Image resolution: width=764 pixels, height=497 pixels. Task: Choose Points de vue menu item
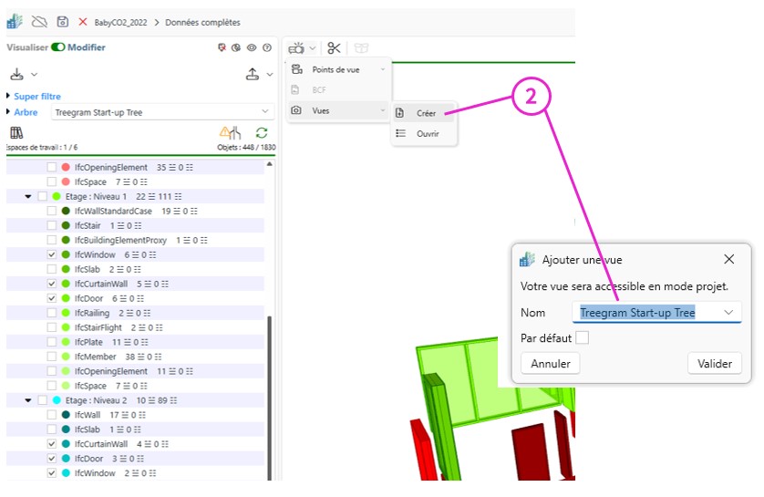point(336,69)
